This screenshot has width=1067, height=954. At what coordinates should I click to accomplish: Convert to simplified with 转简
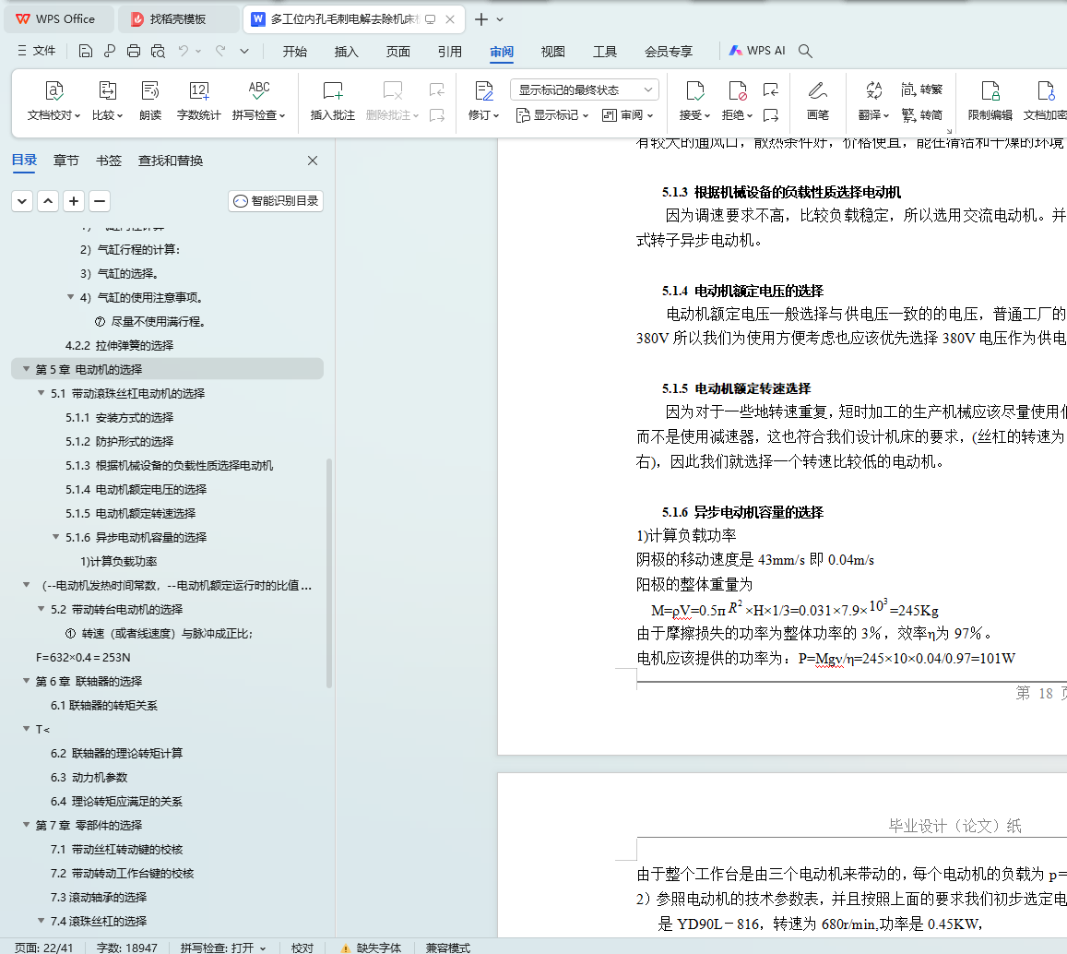point(922,115)
